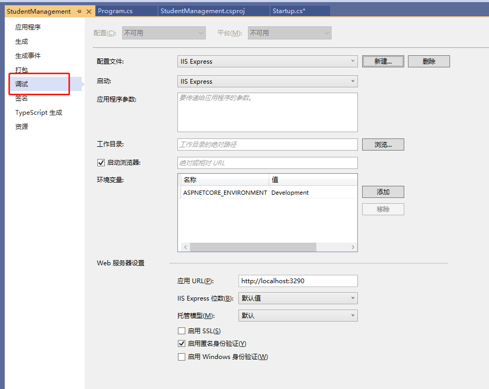This screenshot has height=389, width=489.
Task: Go to the 资源 page
Action: [x=22, y=127]
